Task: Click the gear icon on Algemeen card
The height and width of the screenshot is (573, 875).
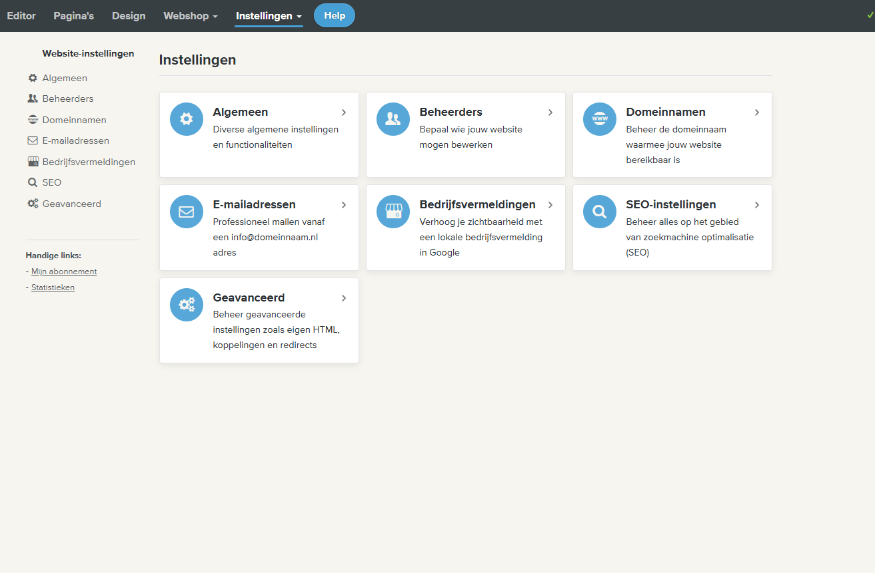Action: pyautogui.click(x=187, y=119)
